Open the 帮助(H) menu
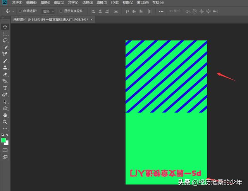248x191 pixels. coord(158,3)
